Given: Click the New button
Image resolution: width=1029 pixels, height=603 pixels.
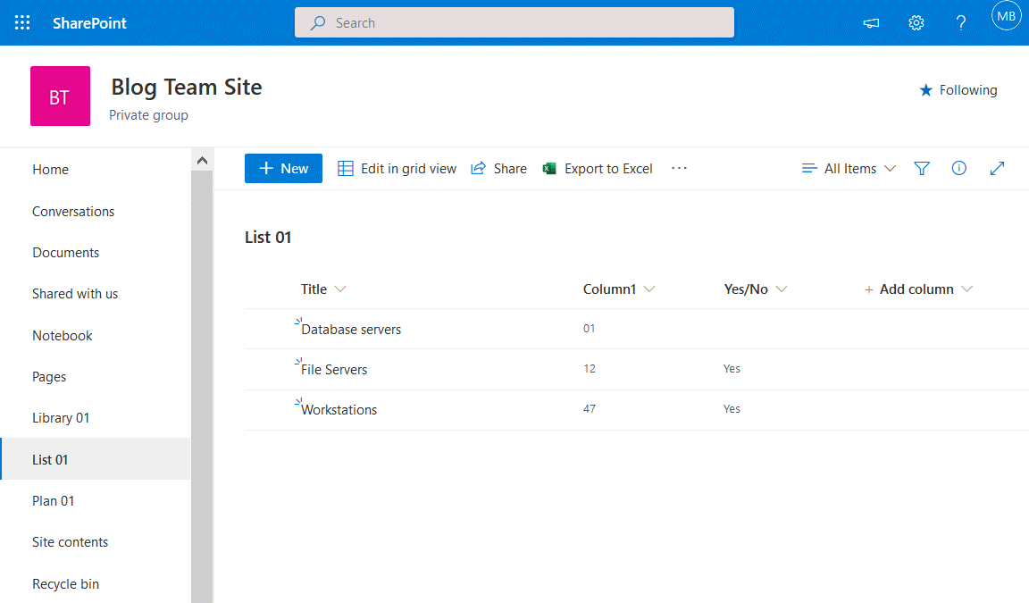Looking at the screenshot, I should click(x=283, y=168).
